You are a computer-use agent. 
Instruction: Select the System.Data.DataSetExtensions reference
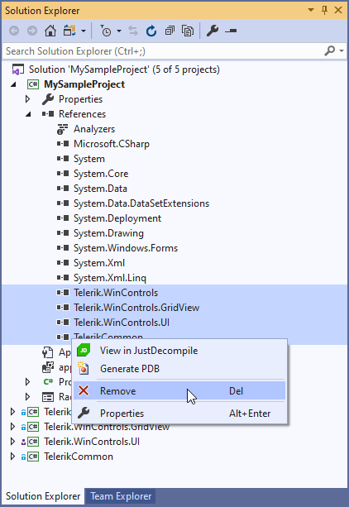141,203
